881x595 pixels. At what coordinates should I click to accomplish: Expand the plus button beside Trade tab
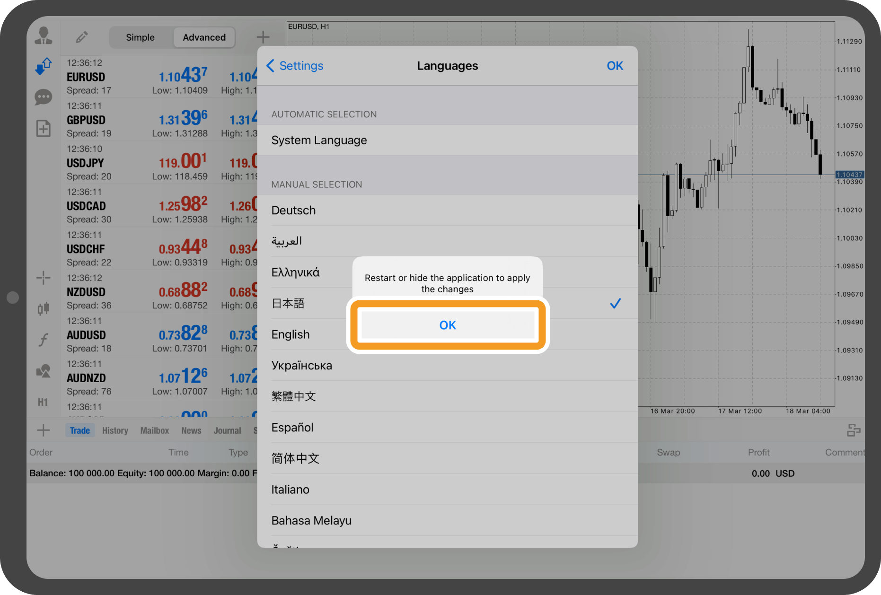(44, 430)
